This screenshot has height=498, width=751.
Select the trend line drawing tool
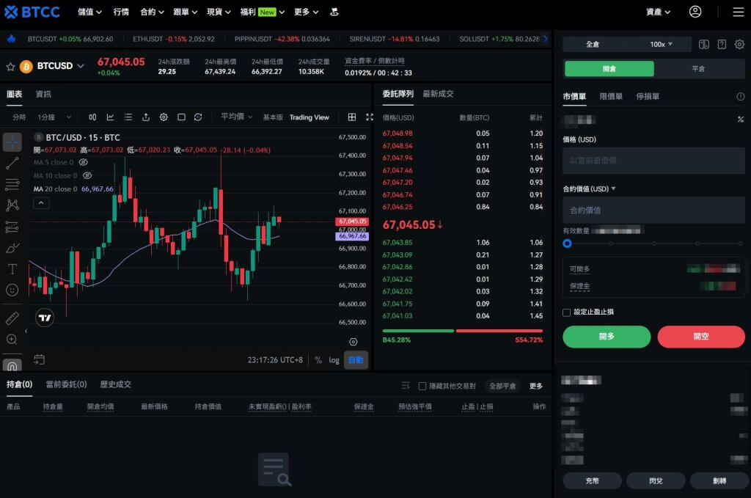pos(12,163)
